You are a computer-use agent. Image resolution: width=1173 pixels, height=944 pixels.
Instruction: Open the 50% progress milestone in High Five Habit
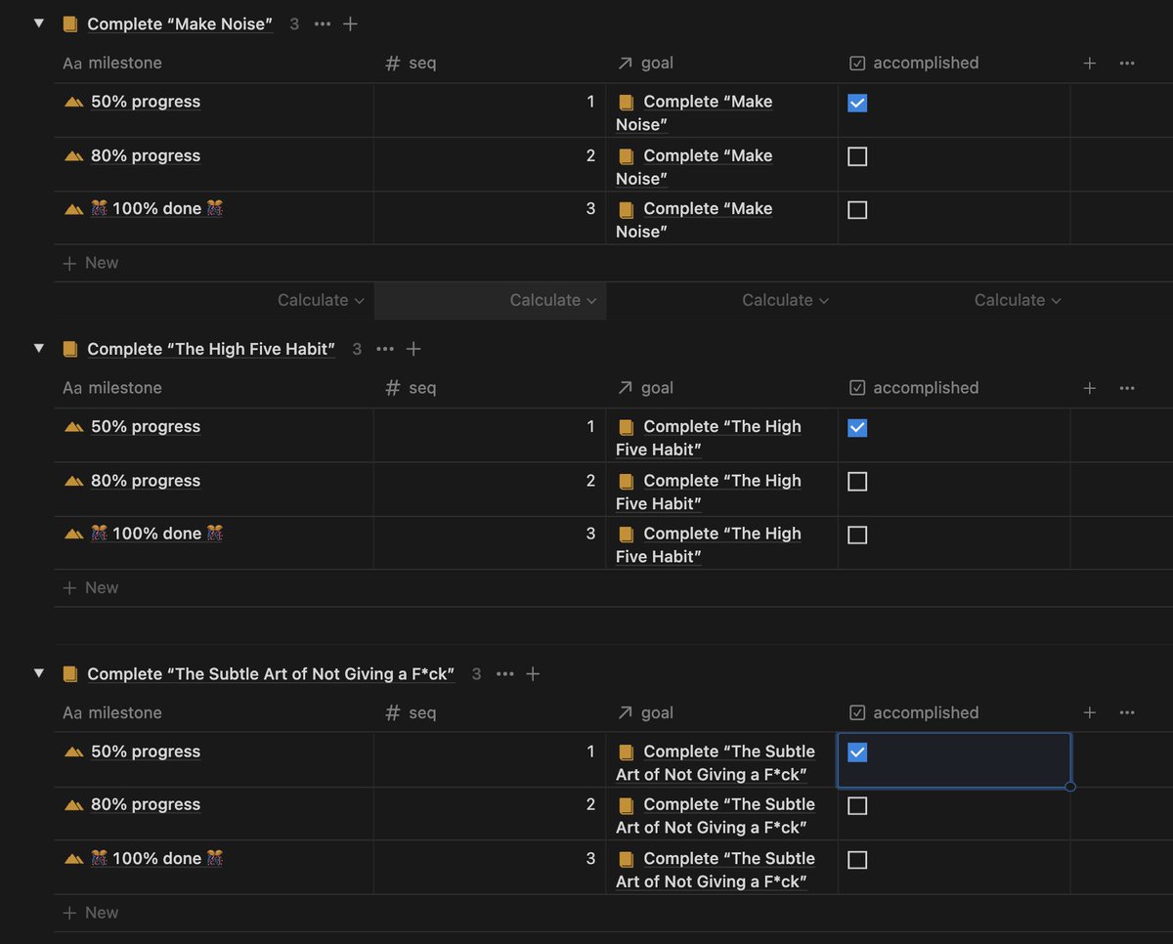click(146, 427)
